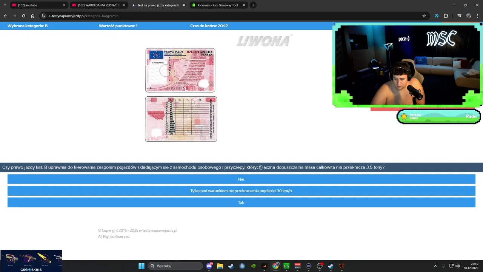The image size is (483, 272).
Task: Open the clock showing 23:19
Action: pos(471,266)
